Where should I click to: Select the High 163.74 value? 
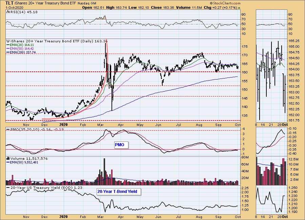(117, 7)
